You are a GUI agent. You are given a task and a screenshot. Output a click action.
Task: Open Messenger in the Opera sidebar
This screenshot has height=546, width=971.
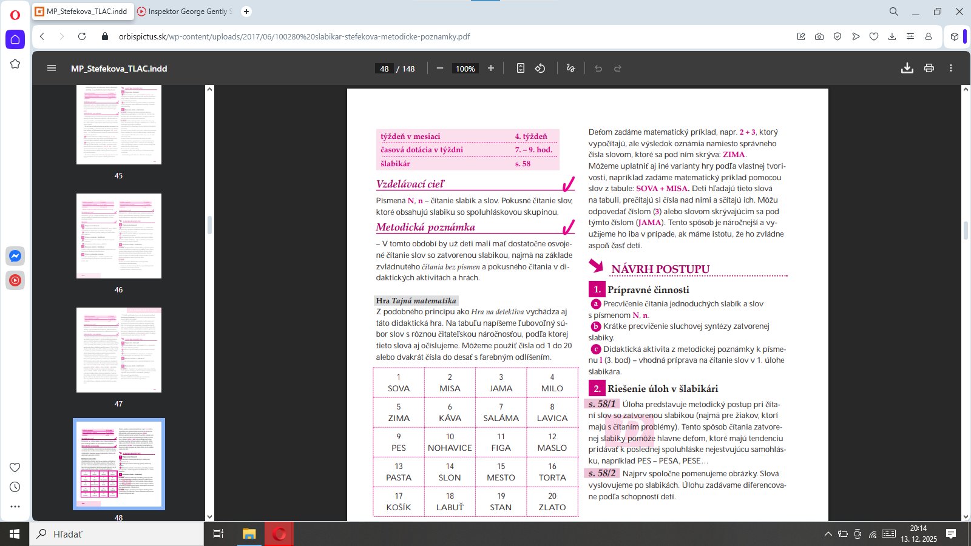click(15, 256)
